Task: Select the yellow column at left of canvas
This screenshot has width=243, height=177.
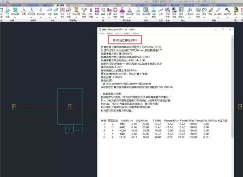Action: click(14, 107)
